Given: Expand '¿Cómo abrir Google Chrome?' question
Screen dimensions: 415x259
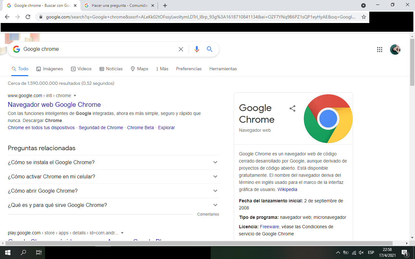Looking at the screenshot, I should [x=113, y=191].
